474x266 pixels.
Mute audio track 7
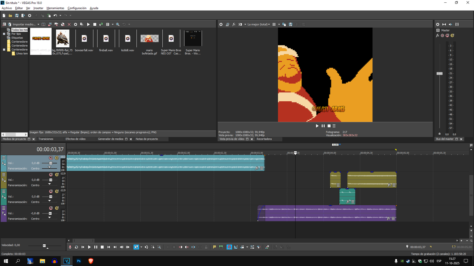[x=51, y=208]
